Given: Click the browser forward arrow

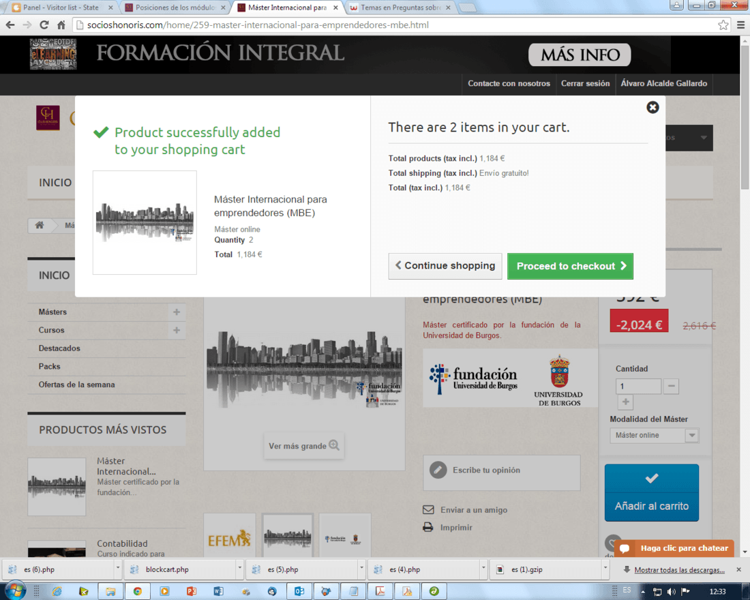Looking at the screenshot, I should coord(27,25).
